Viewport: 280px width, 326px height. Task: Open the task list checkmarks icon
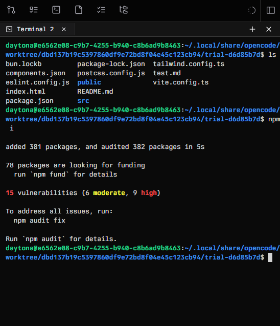tap(101, 10)
